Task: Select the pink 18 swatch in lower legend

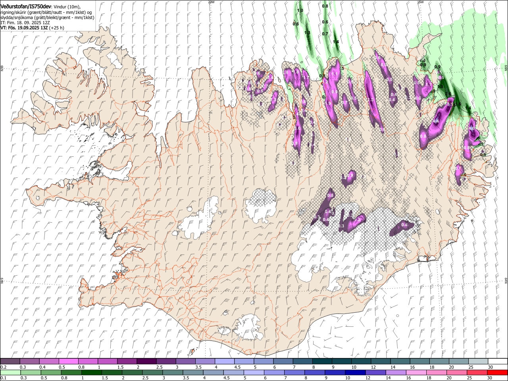Action: coord(436,373)
